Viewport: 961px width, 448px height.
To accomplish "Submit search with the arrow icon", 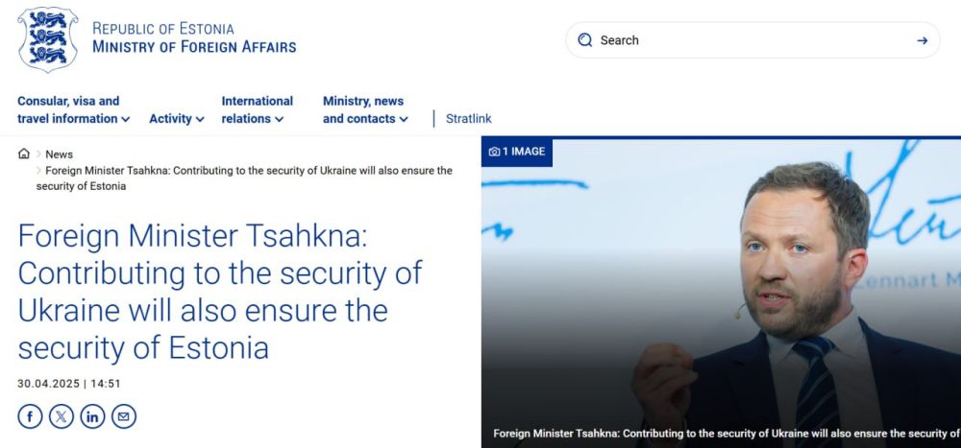I will click(x=923, y=40).
